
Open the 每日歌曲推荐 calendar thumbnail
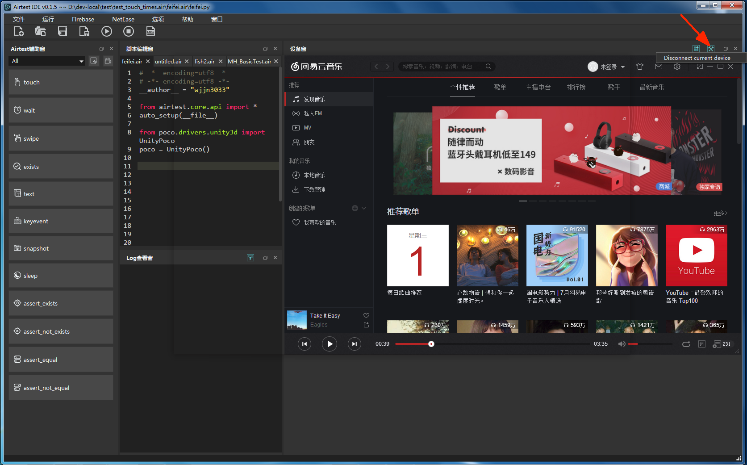tap(417, 256)
